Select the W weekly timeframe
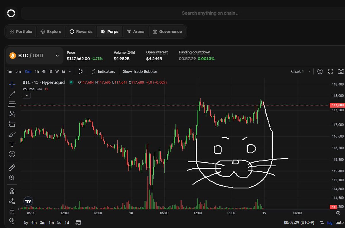Image resolution: width=345 pixels, height=228 pixels. click(57, 71)
